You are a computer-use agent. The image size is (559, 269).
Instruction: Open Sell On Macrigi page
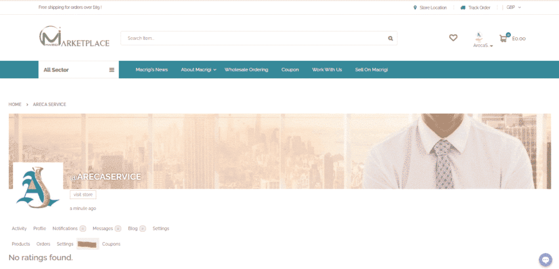pyautogui.click(x=371, y=69)
